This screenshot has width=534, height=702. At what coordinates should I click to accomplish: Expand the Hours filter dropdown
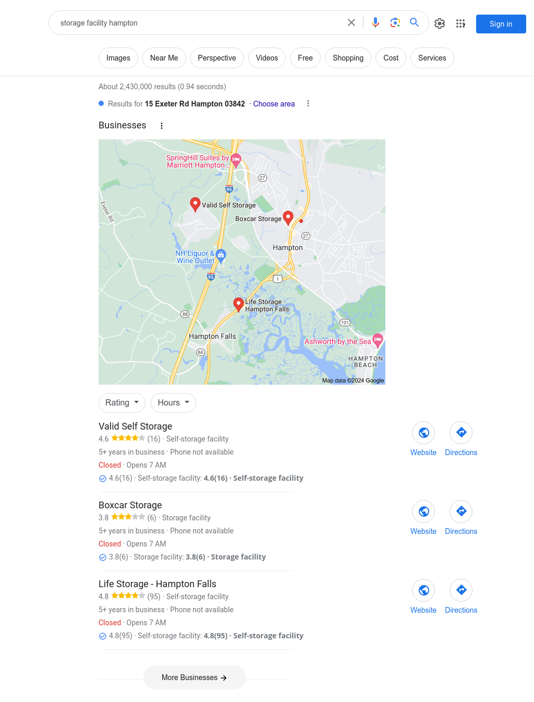pyautogui.click(x=174, y=403)
